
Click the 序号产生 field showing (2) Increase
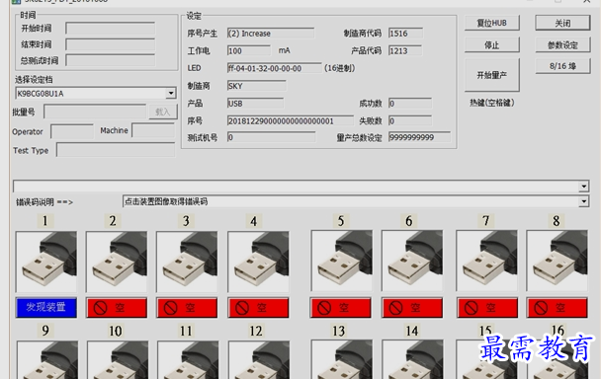271,34
